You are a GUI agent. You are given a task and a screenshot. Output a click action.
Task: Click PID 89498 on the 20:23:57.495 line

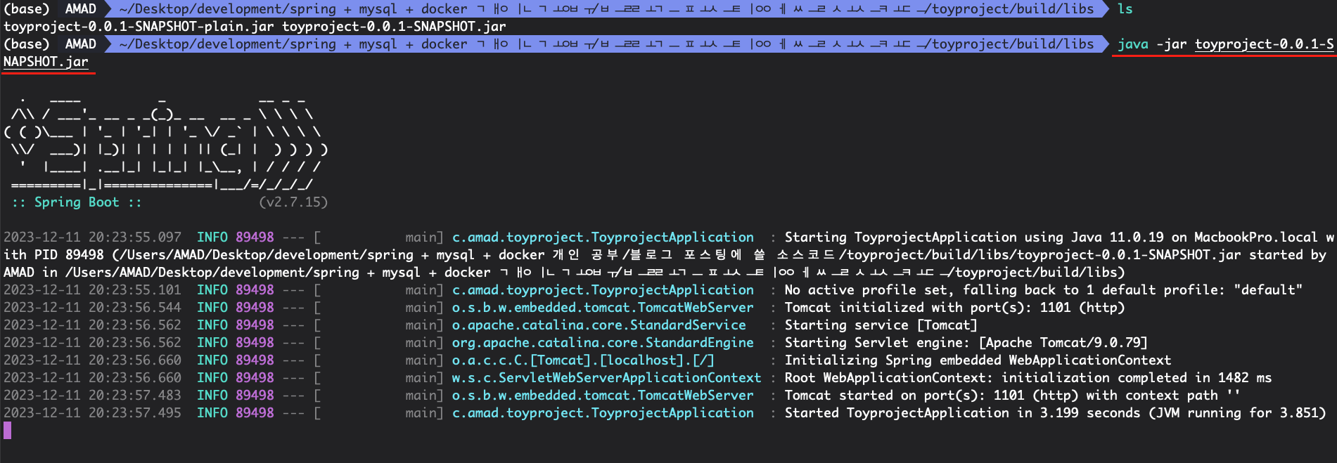coord(255,413)
